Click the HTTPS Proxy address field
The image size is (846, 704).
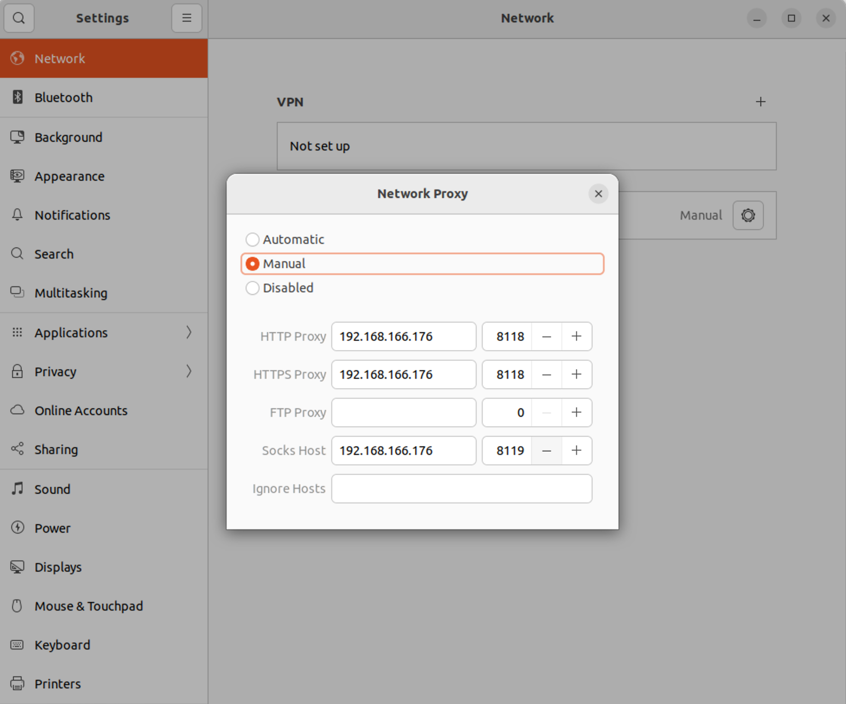point(404,374)
